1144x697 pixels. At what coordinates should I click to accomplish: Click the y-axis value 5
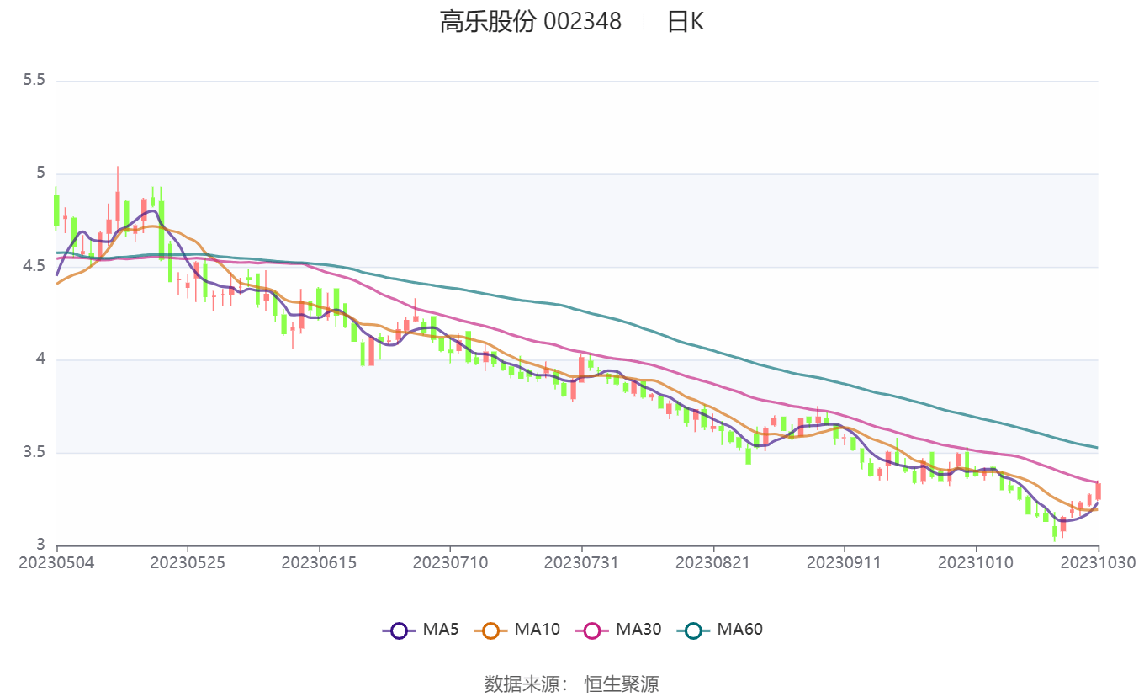[40, 174]
